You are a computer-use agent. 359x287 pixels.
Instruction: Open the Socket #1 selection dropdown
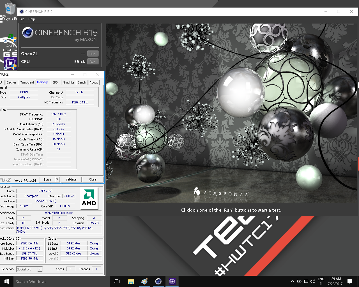[x=29, y=269]
